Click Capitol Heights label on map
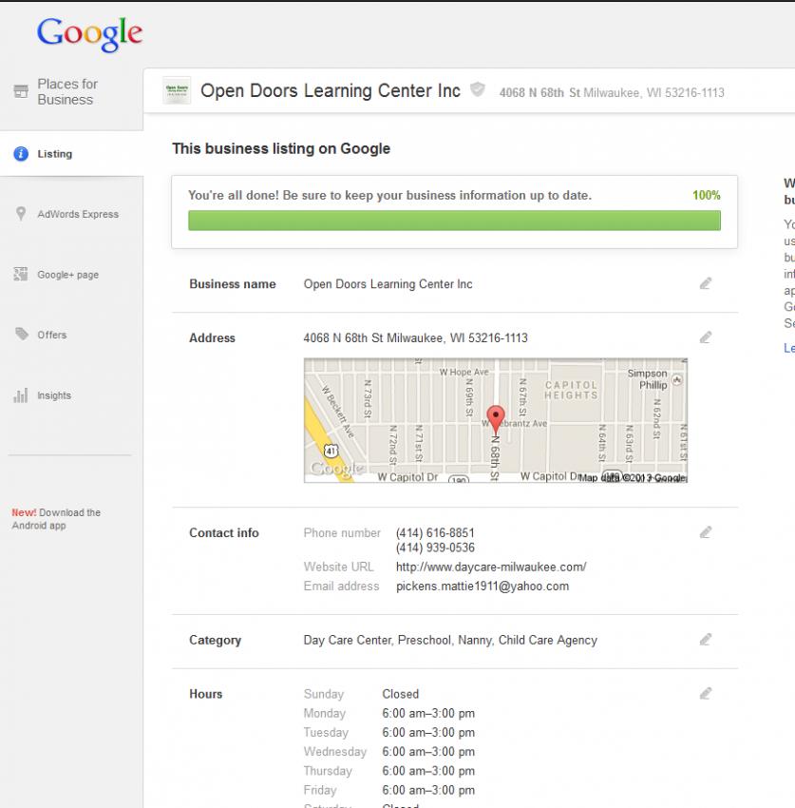 coord(571,390)
